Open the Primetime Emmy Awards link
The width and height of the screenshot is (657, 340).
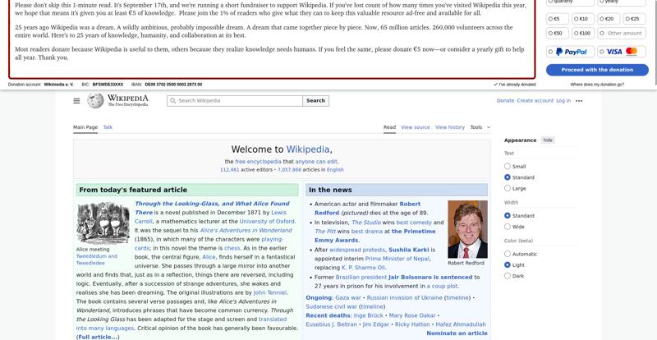pyautogui.click(x=375, y=236)
